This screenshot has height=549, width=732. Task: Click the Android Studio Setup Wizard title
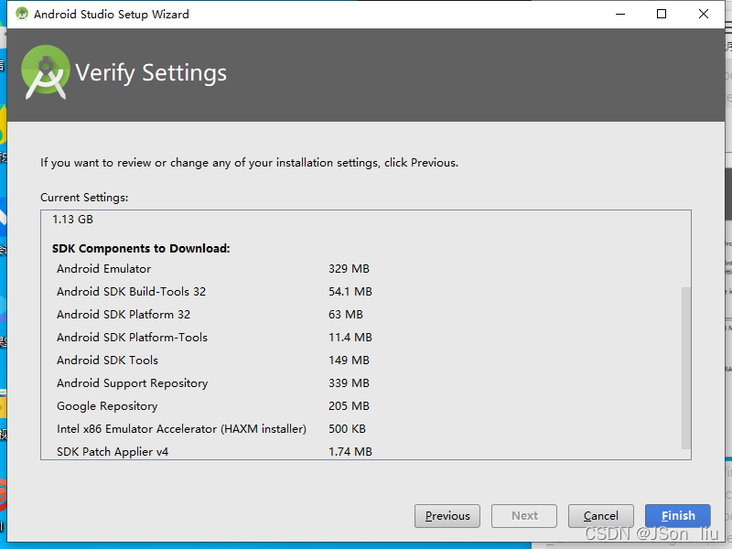pos(111,14)
